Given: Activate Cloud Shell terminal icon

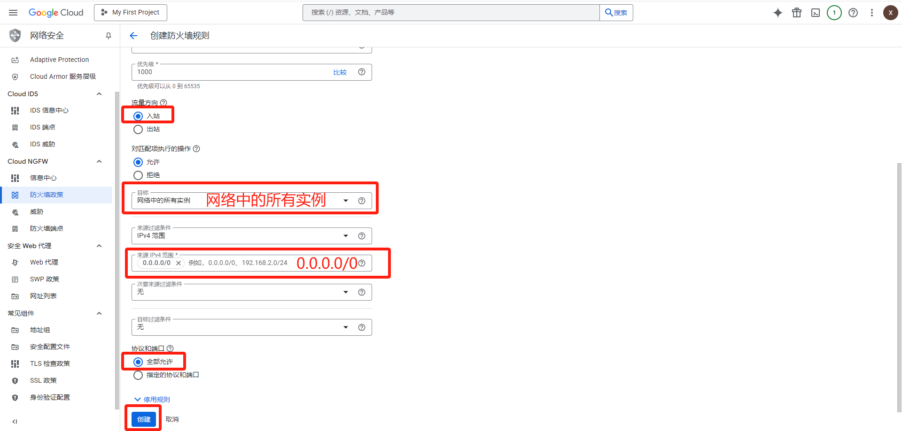Looking at the screenshot, I should [816, 13].
